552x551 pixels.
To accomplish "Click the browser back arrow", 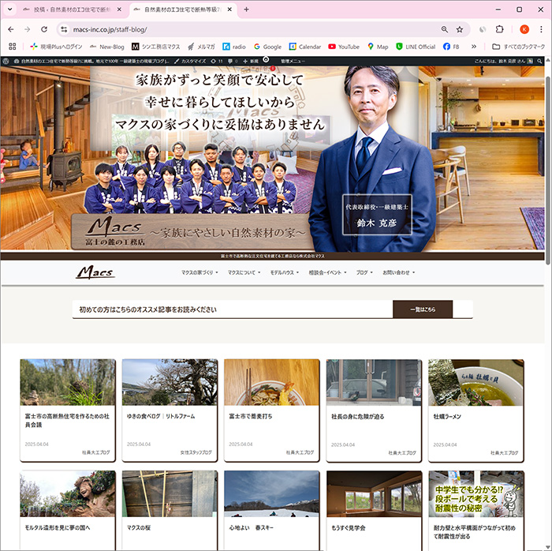I will click(11, 29).
